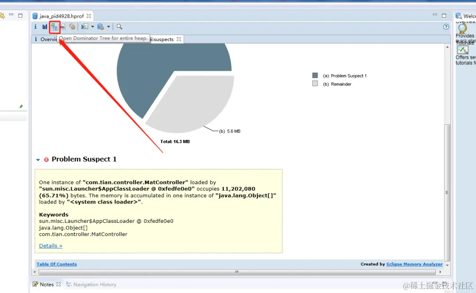
Task: Click the horizontal scrollbar thumb of report
Action: pos(237,272)
